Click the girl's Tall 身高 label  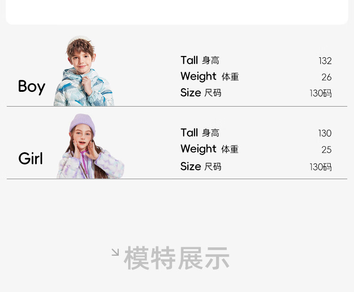tap(200, 133)
